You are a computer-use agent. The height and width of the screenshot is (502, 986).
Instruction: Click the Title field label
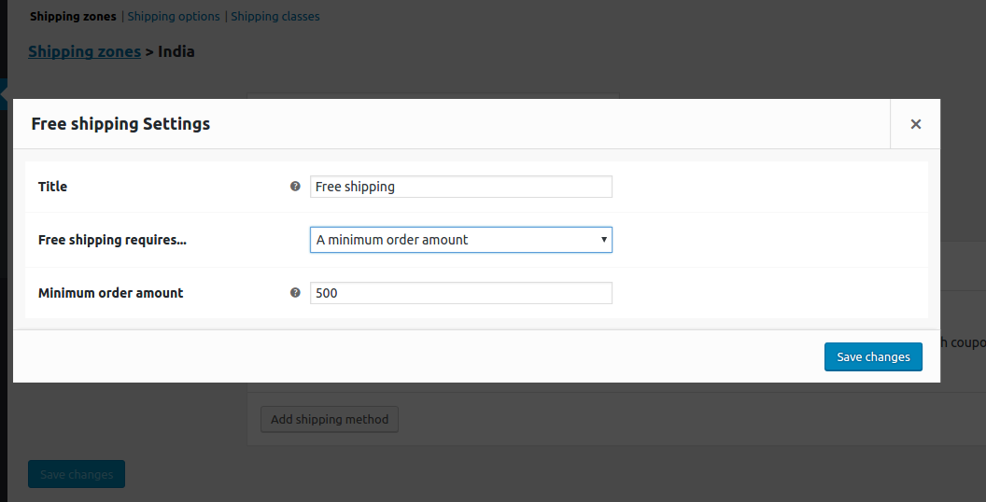53,187
